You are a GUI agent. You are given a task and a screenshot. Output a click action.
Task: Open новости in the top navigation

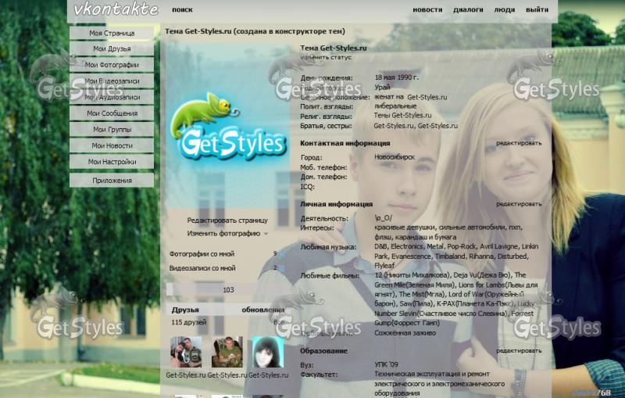point(427,10)
